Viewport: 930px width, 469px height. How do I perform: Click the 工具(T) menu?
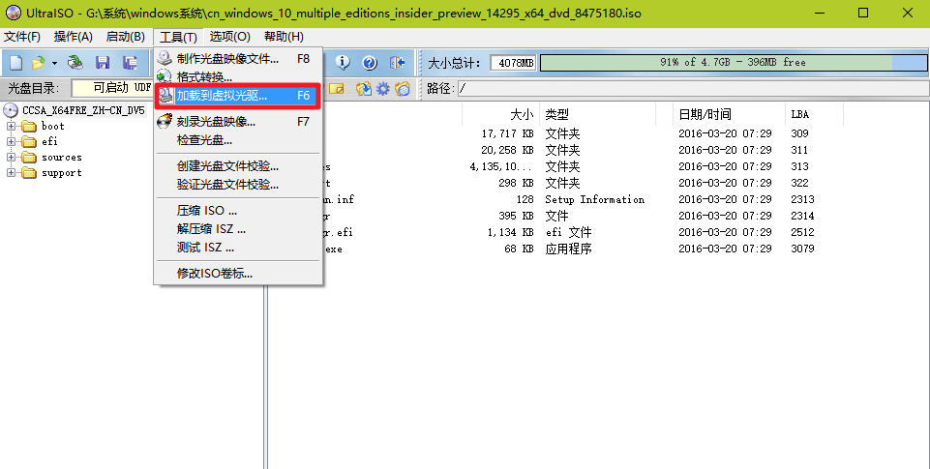(178, 37)
